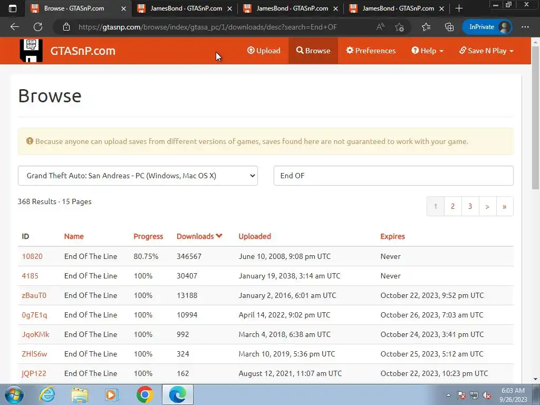Reload the page with refresh icon
Viewport: 540px width, 405px height.
(x=38, y=27)
